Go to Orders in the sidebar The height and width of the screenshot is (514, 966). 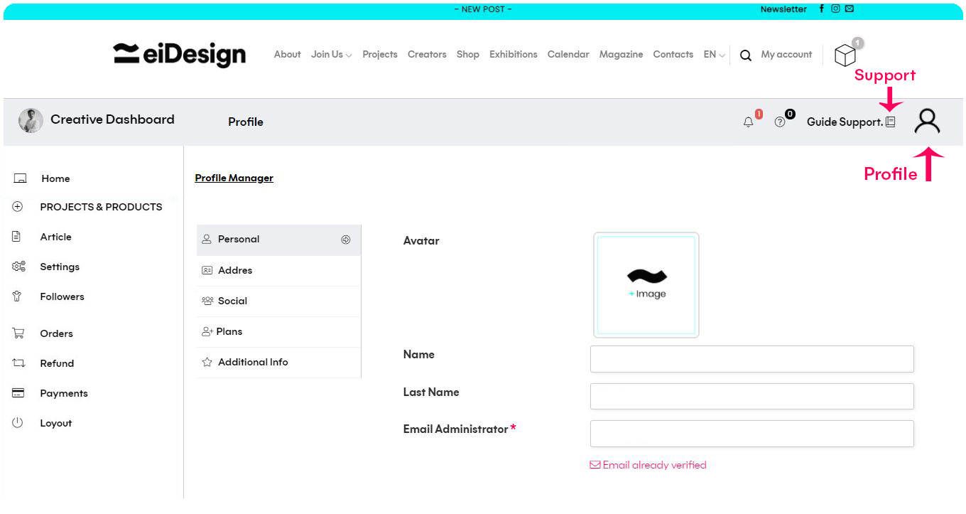[56, 333]
